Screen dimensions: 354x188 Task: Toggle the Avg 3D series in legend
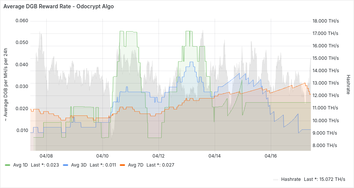coord(79,165)
